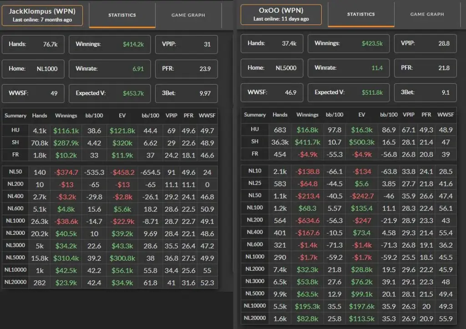
Task: Click WWSF column header in JackKlompus table
Action: pyautogui.click(x=207, y=116)
